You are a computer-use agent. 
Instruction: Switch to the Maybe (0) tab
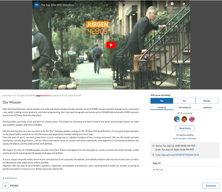pyautogui.click(x=207, y=107)
